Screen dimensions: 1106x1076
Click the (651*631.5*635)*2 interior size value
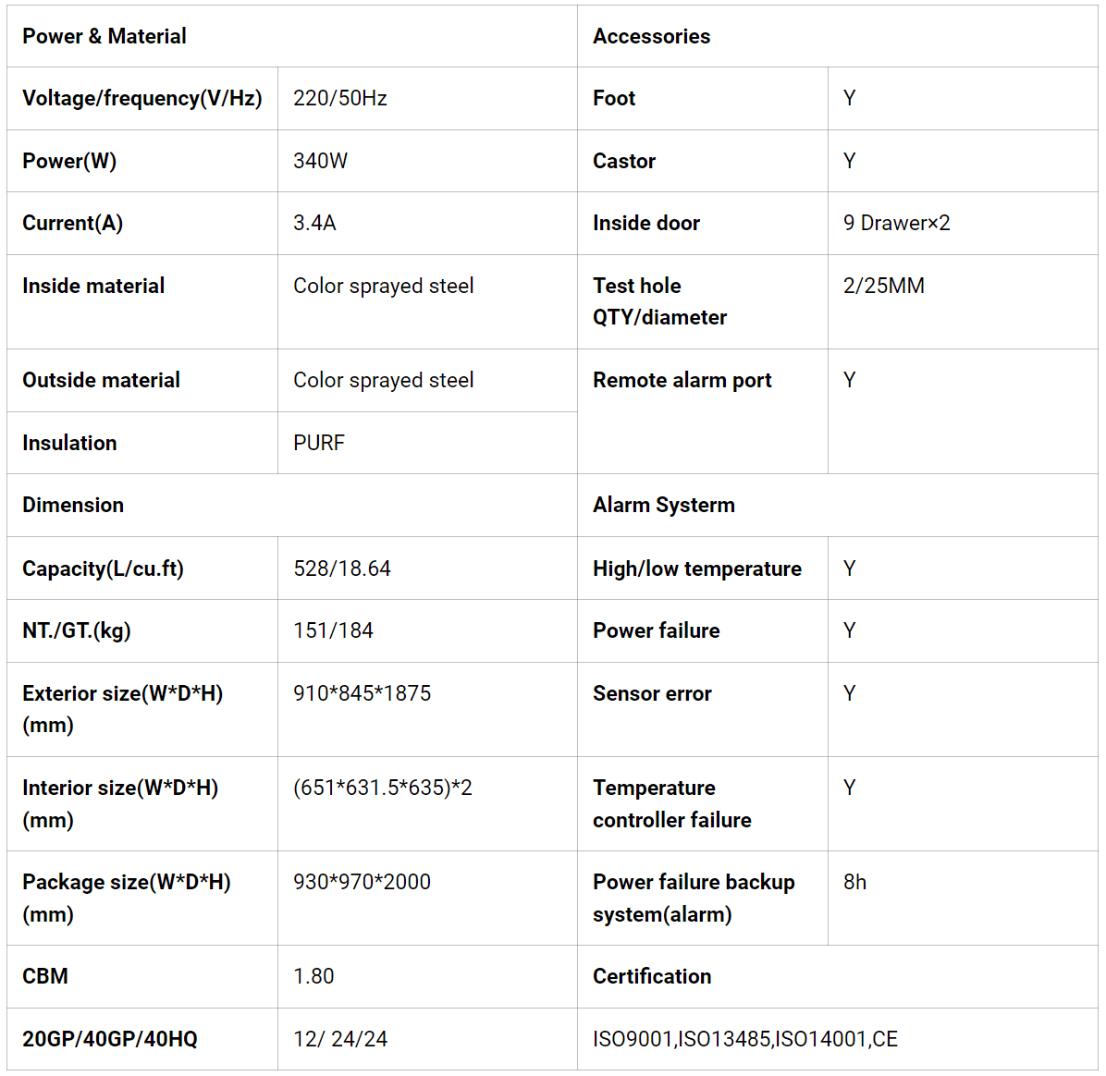[x=383, y=788]
